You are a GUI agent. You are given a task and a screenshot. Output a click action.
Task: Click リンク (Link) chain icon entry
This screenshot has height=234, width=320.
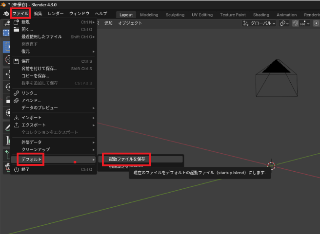(29, 93)
